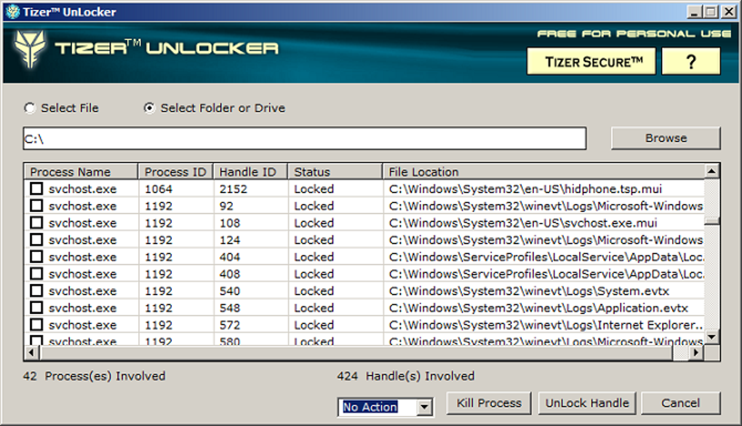
Task: Click the list's scroll up arrow
Action: coord(711,171)
